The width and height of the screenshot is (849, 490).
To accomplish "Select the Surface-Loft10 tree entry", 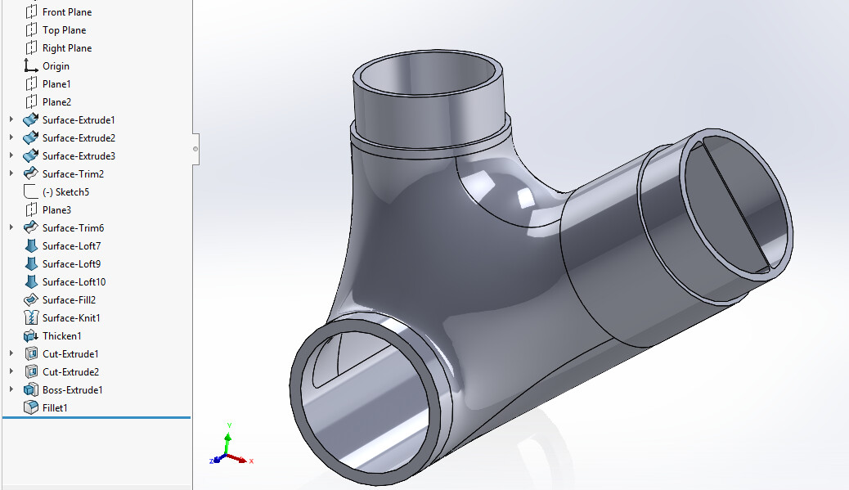I will click(74, 282).
